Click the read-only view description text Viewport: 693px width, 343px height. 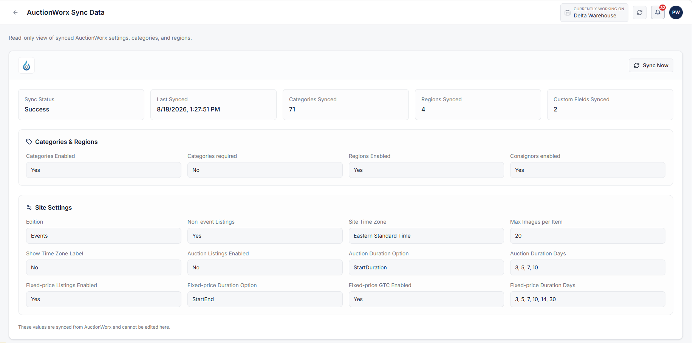[100, 38]
